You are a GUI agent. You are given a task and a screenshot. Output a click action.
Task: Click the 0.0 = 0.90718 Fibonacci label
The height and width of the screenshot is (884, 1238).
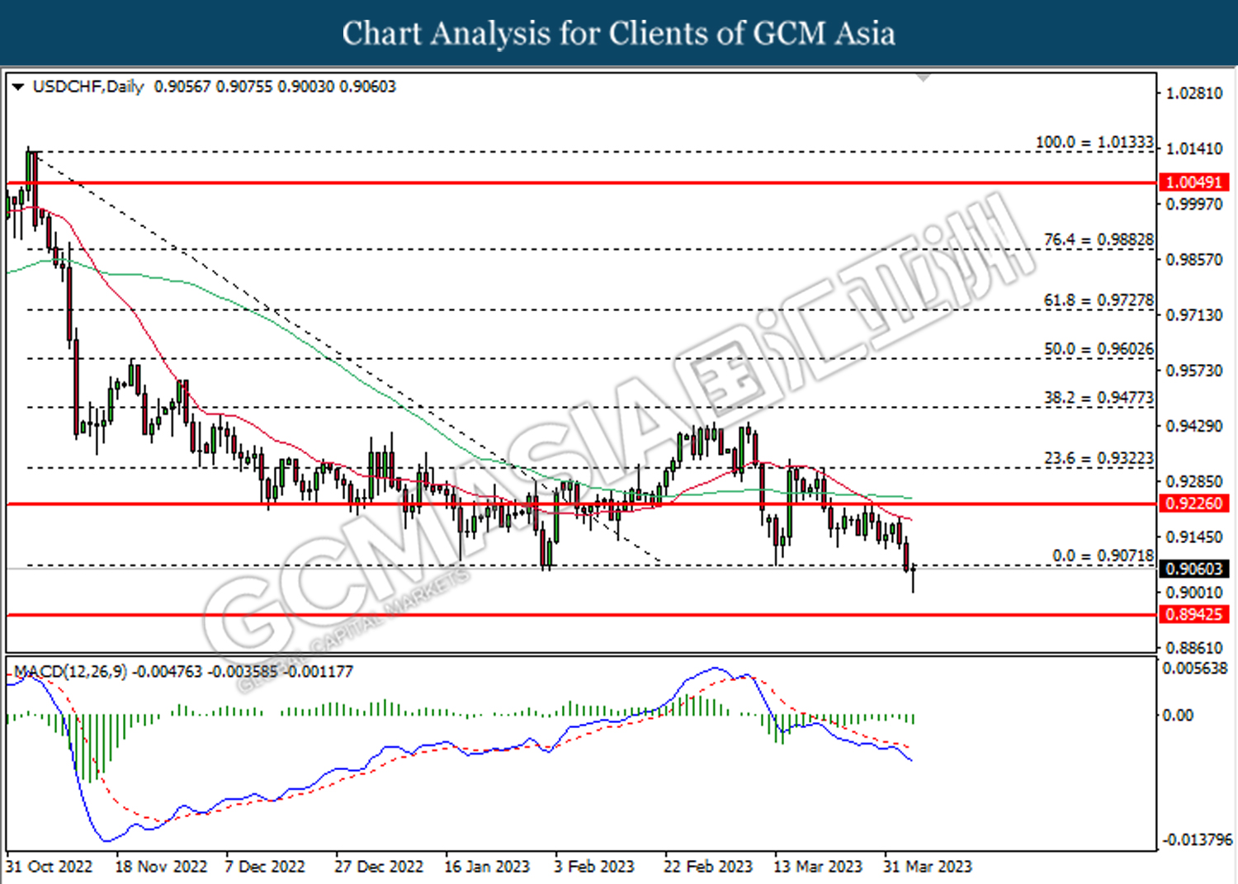[x=1103, y=556]
